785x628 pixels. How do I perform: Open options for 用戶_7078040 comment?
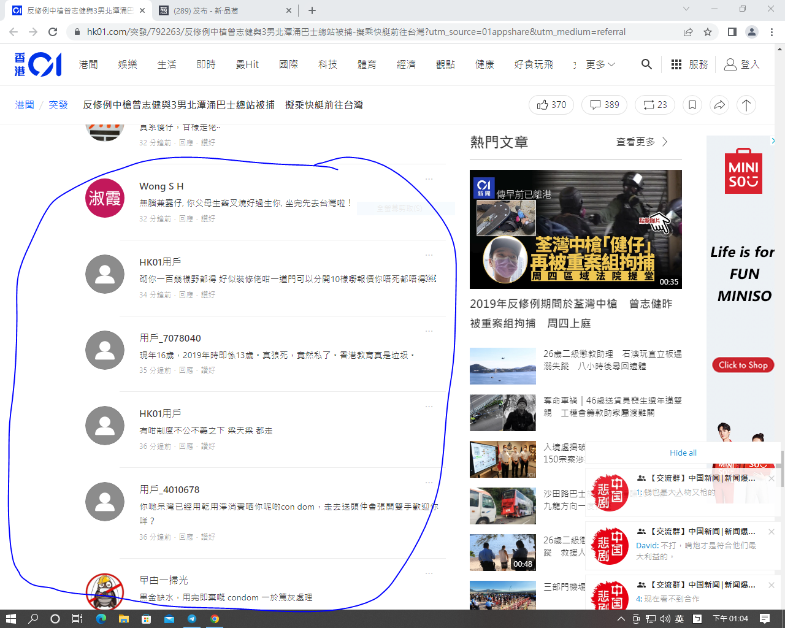tap(429, 331)
